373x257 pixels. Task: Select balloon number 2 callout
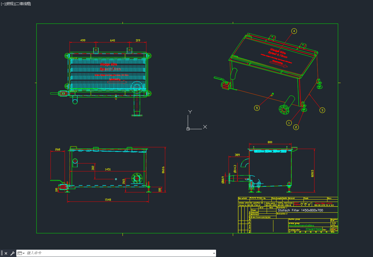tap(296, 127)
